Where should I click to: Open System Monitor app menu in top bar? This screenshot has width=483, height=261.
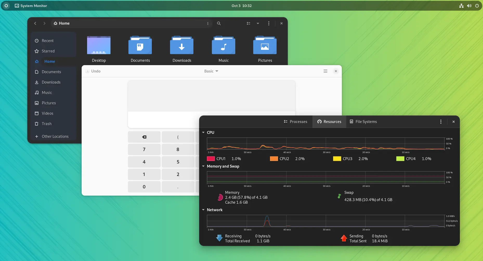click(x=31, y=6)
